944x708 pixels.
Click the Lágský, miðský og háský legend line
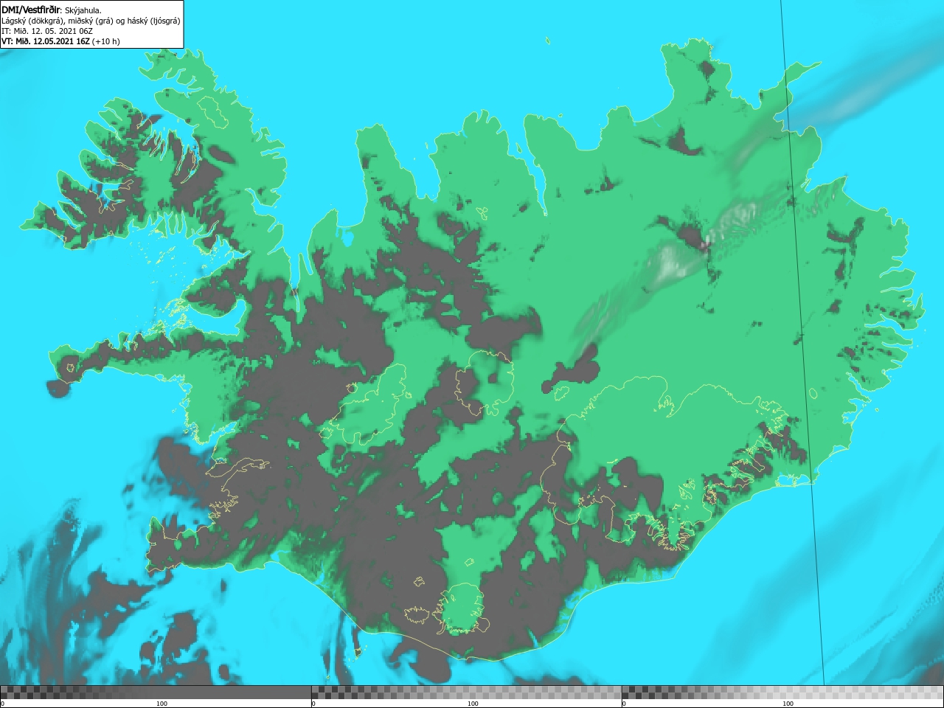[91, 21]
